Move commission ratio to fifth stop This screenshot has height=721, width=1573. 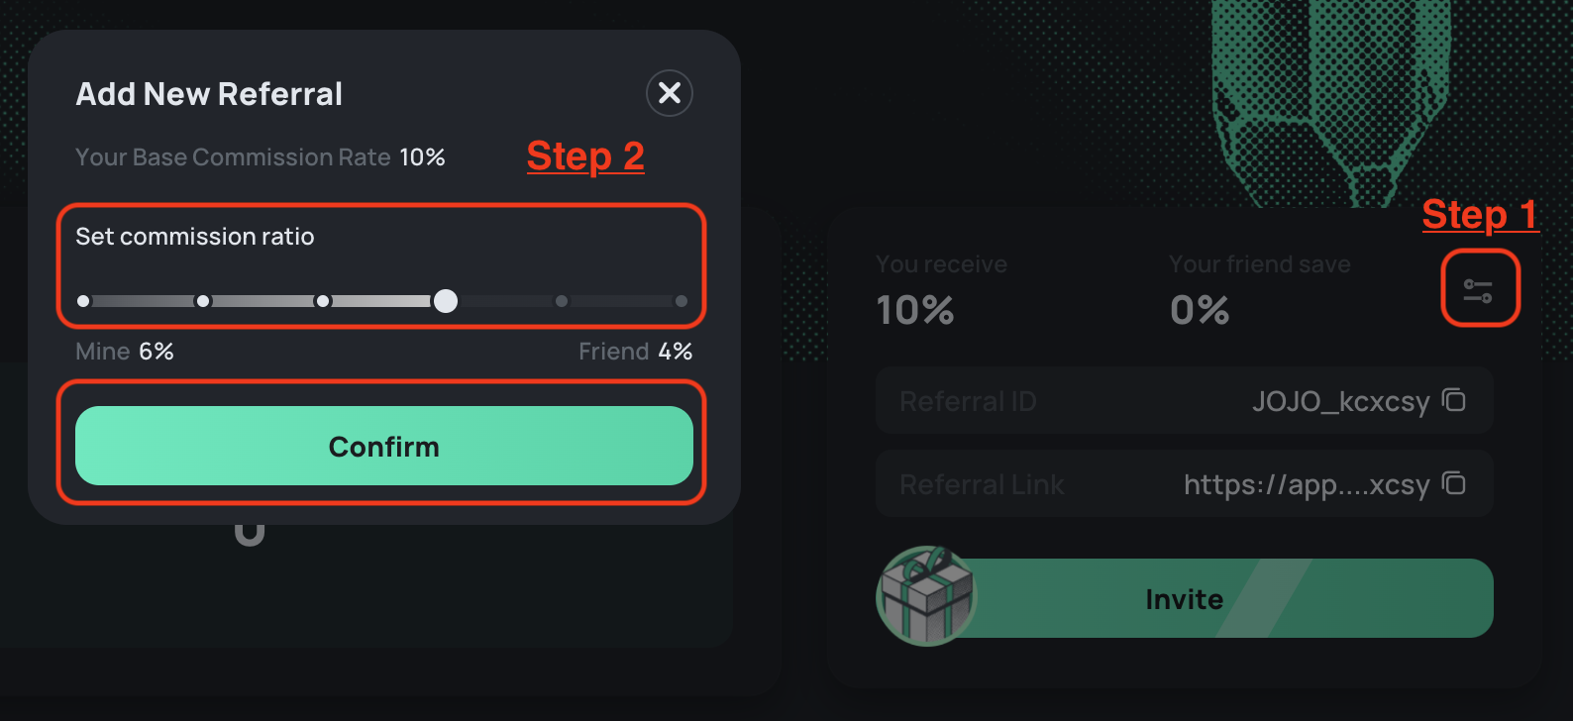562,301
